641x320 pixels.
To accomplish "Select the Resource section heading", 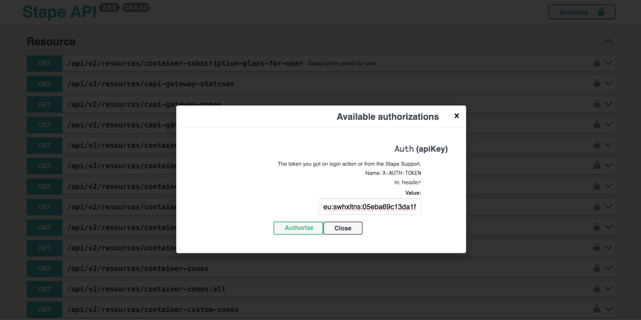I will 51,41.
